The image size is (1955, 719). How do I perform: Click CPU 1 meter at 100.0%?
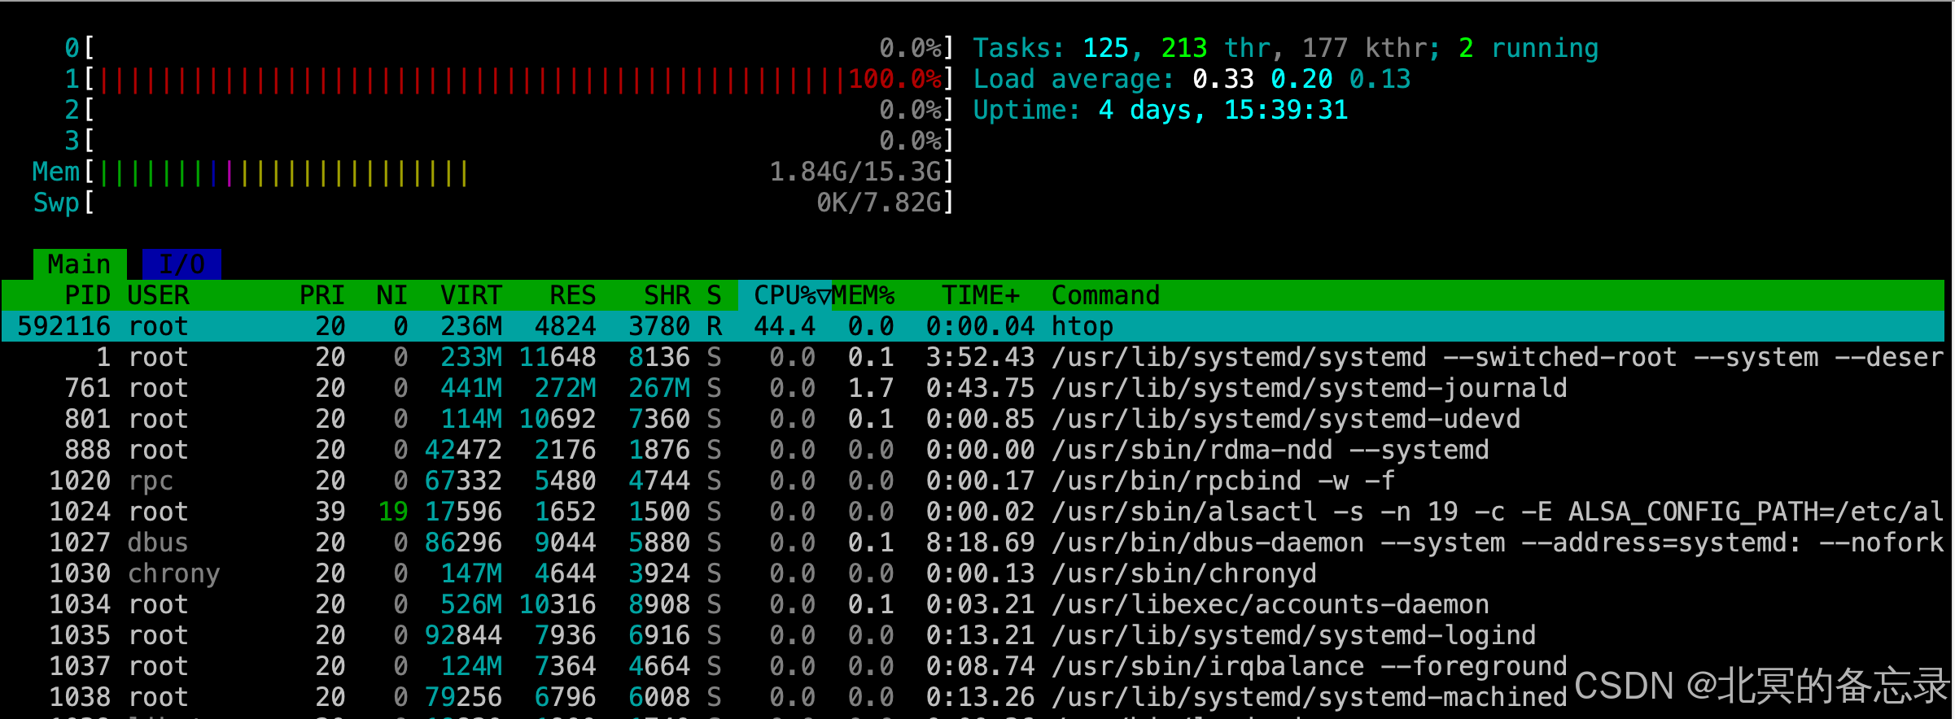(509, 79)
